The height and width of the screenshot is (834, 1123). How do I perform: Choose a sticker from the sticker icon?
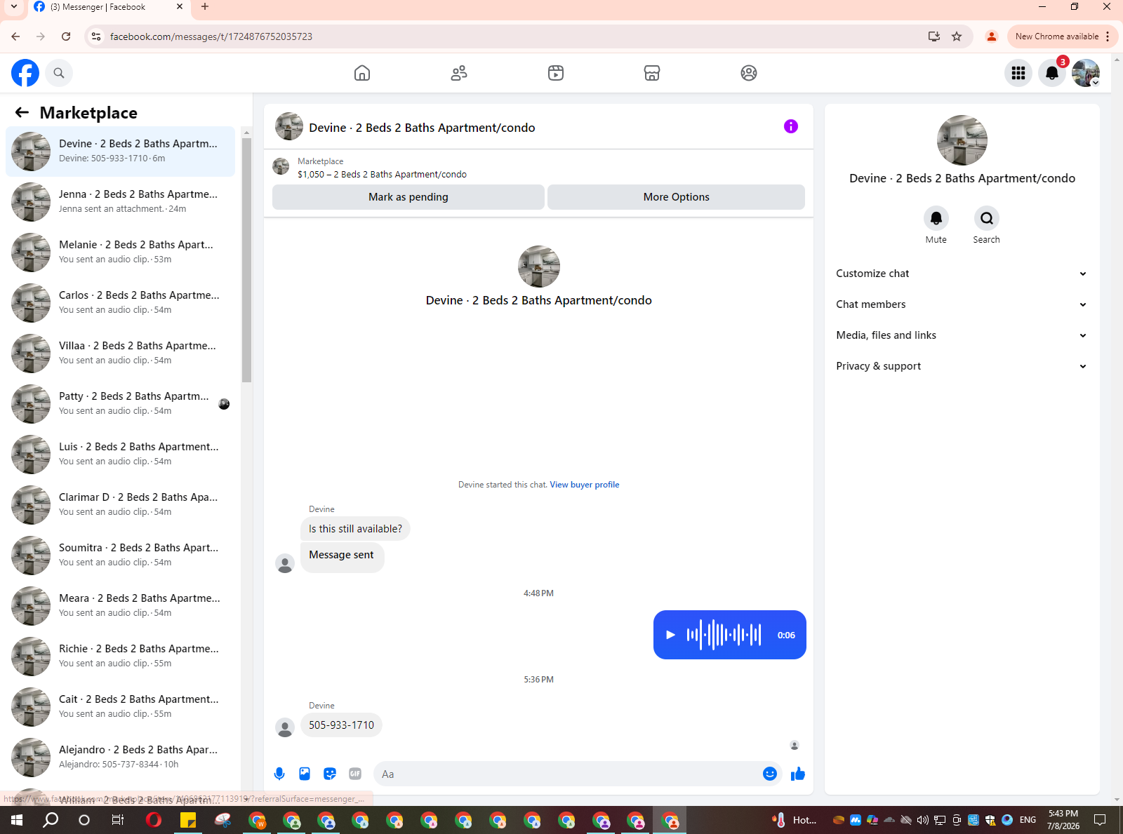click(x=330, y=774)
